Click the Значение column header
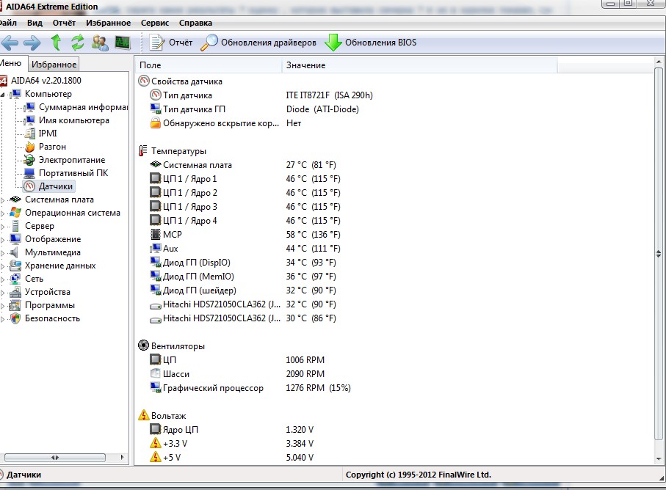 tap(420, 65)
